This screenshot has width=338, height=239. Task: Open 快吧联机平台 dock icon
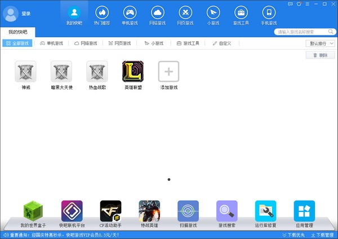pyautogui.click(x=72, y=211)
